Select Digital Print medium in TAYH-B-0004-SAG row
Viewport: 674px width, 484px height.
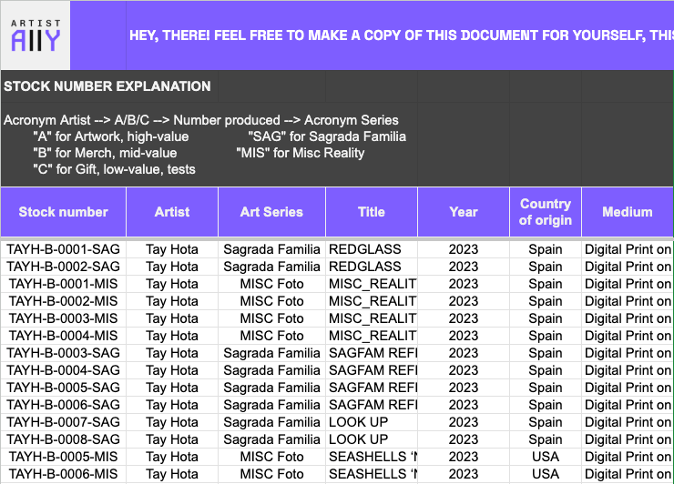tap(628, 370)
